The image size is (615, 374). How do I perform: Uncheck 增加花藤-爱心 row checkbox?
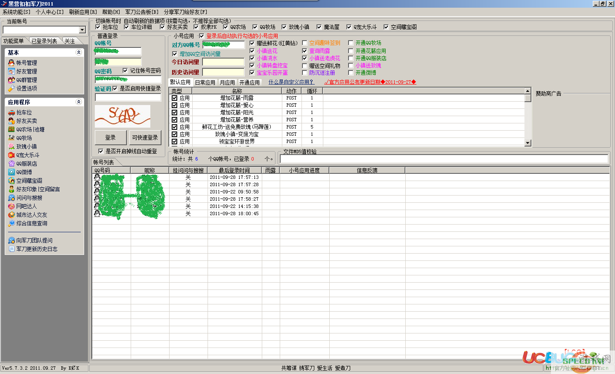175,105
